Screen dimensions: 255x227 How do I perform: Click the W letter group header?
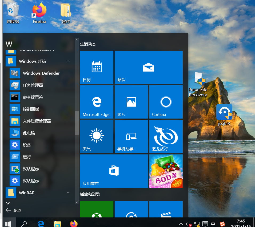9,44
